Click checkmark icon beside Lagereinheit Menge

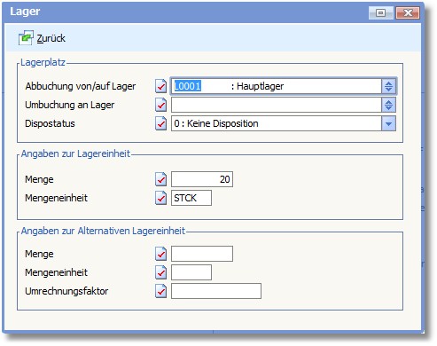click(x=160, y=179)
